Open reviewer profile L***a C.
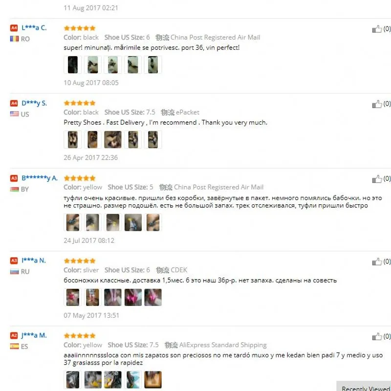 click(34, 28)
